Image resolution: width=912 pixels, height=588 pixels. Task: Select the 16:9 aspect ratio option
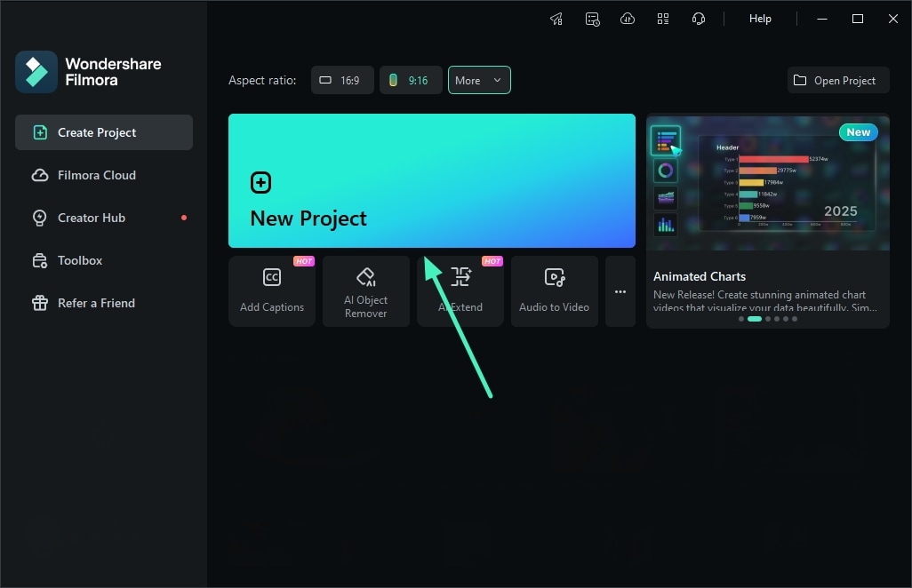tap(342, 80)
